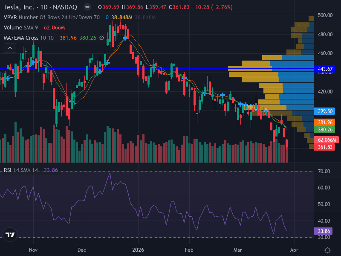Click the 2026 label on time axis

click(x=138, y=250)
